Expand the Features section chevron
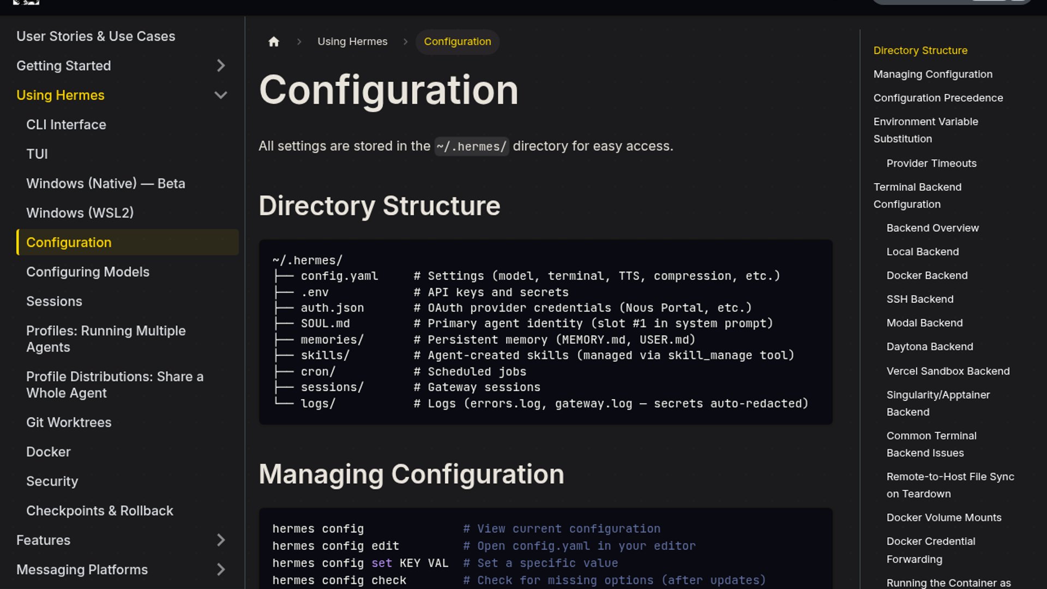This screenshot has width=1047, height=589. (221, 540)
